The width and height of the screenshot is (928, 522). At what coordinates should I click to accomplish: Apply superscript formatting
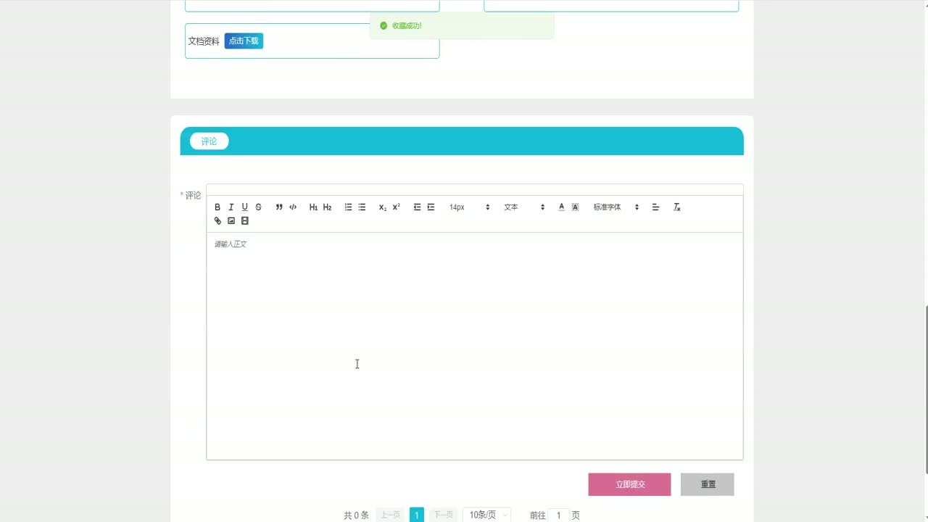397,207
